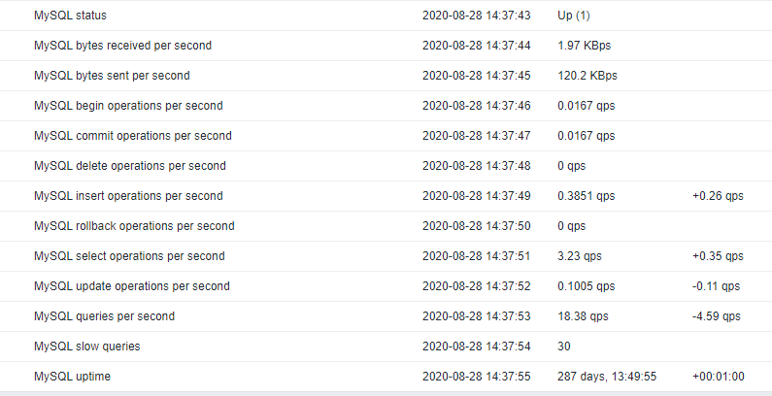
Task: Open MySQL select operations per second
Action: [129, 256]
